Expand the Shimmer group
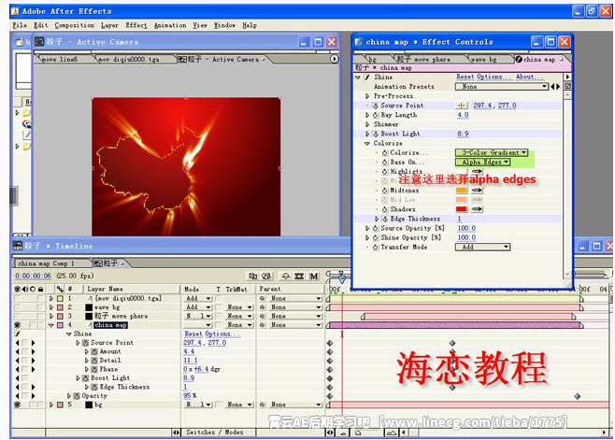Image resolution: width=615 pixels, height=440 pixels. click(367, 124)
